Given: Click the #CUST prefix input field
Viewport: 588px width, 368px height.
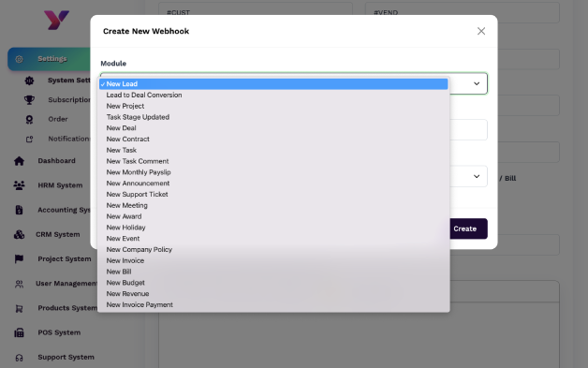Looking at the screenshot, I should (256, 12).
